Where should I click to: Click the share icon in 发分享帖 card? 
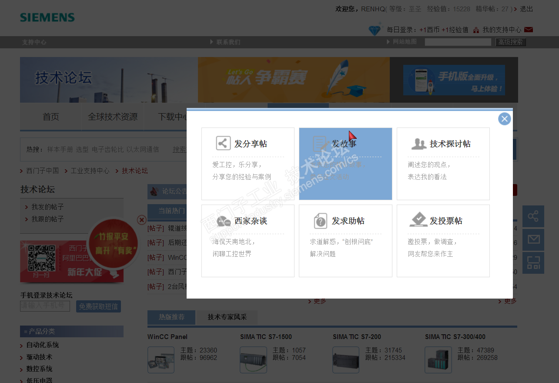(223, 143)
